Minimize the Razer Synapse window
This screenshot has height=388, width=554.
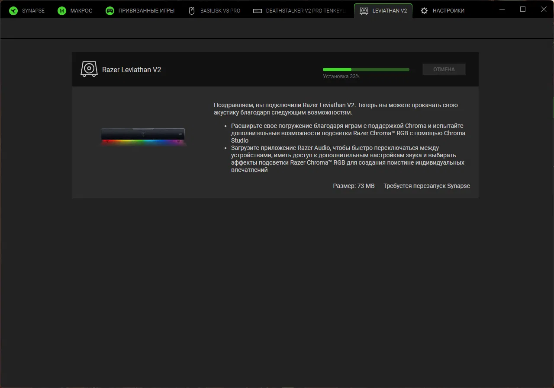[502, 9]
